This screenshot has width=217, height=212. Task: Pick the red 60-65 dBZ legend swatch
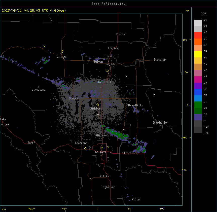(198, 36)
